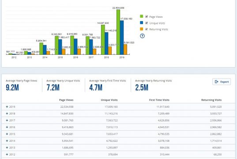The height and width of the screenshot is (159, 237).
Task: Toggle the Unique Visits checkbox
Action: click(147, 23)
